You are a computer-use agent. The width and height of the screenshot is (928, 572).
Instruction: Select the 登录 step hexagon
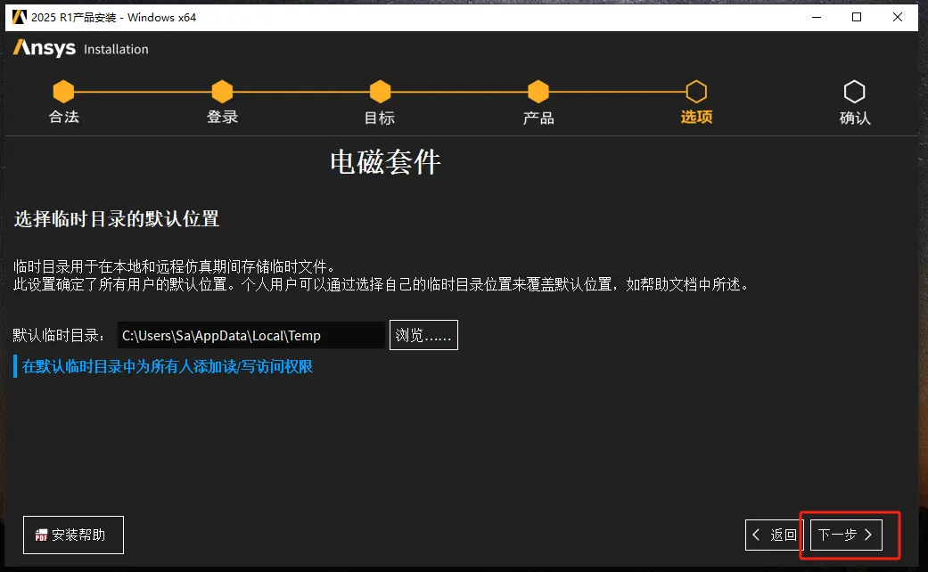(x=223, y=91)
